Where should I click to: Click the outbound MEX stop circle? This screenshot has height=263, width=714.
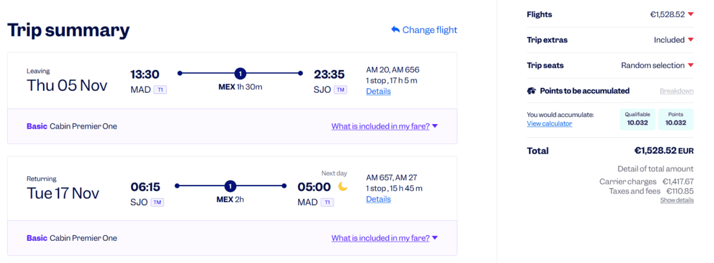tap(240, 73)
